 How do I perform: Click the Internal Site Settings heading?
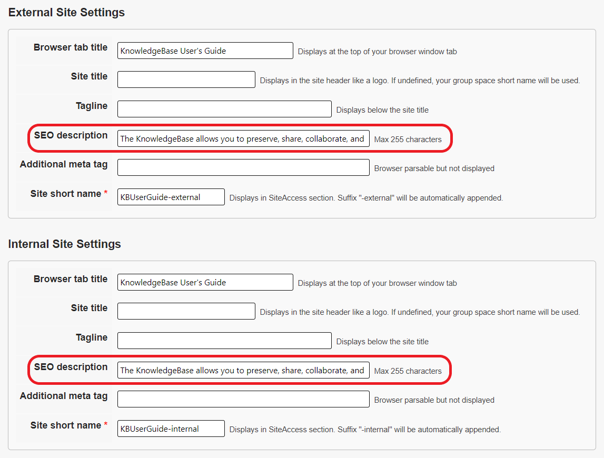(64, 244)
